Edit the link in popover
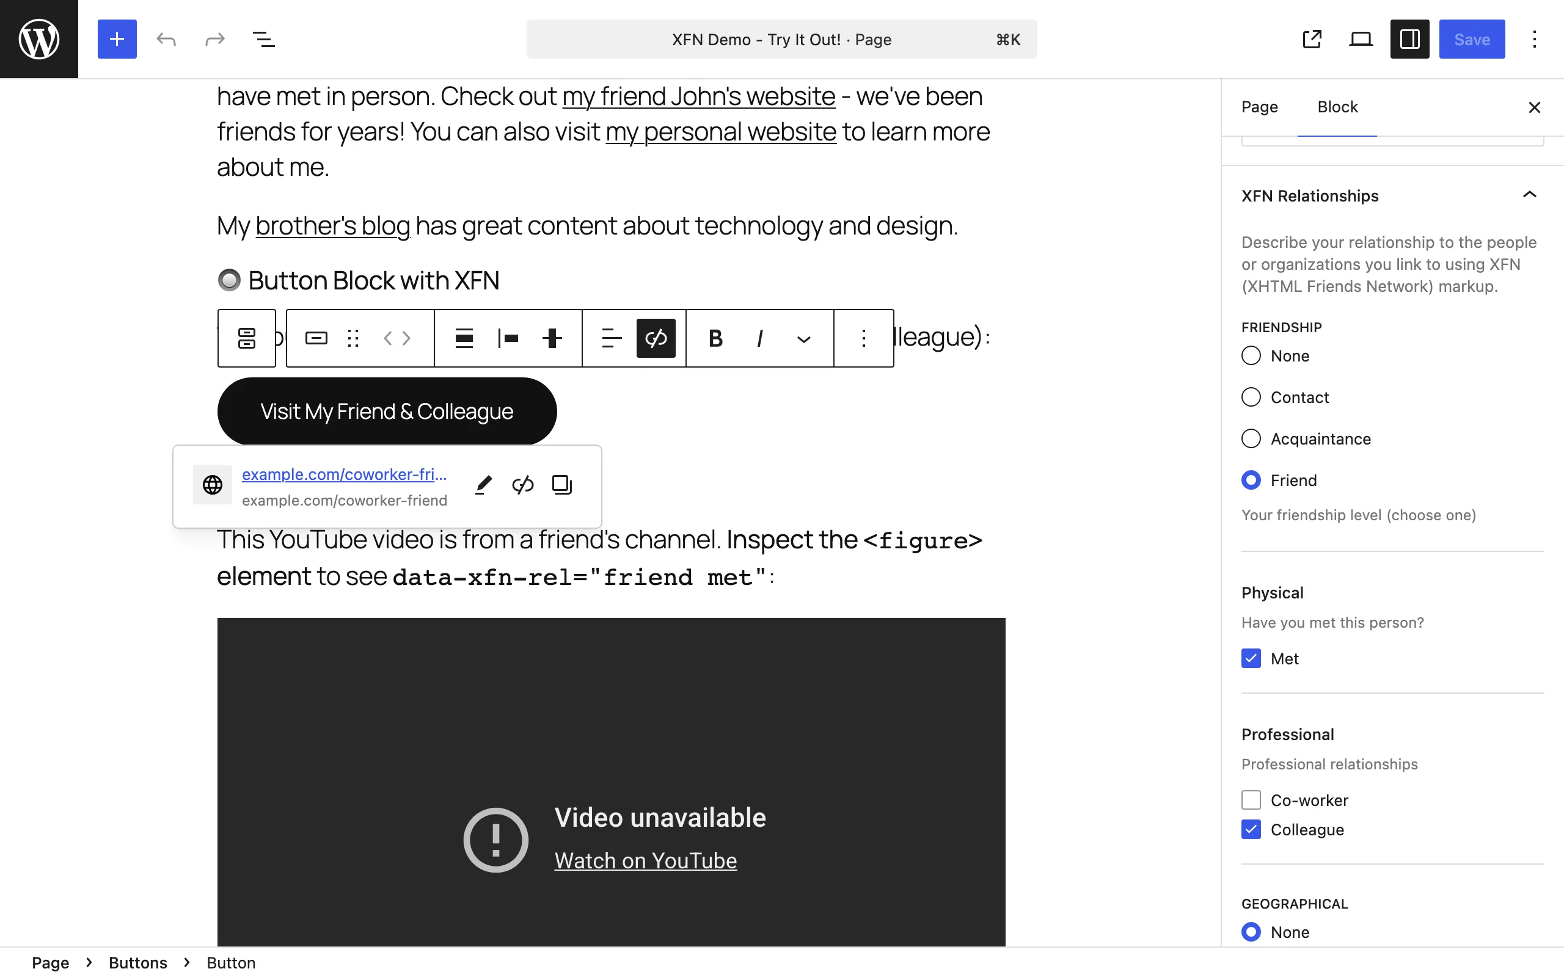The height and width of the screenshot is (977, 1564). click(483, 485)
